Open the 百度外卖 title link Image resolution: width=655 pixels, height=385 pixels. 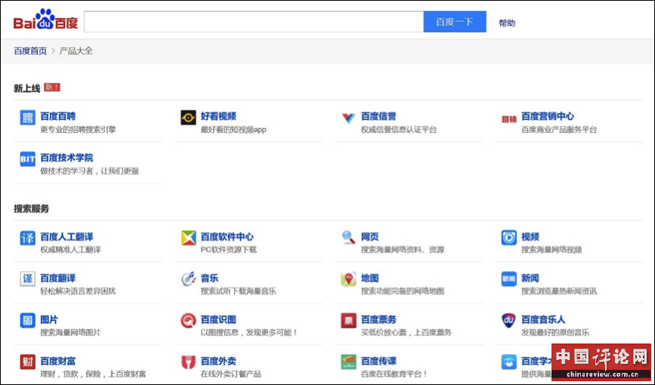click(218, 361)
